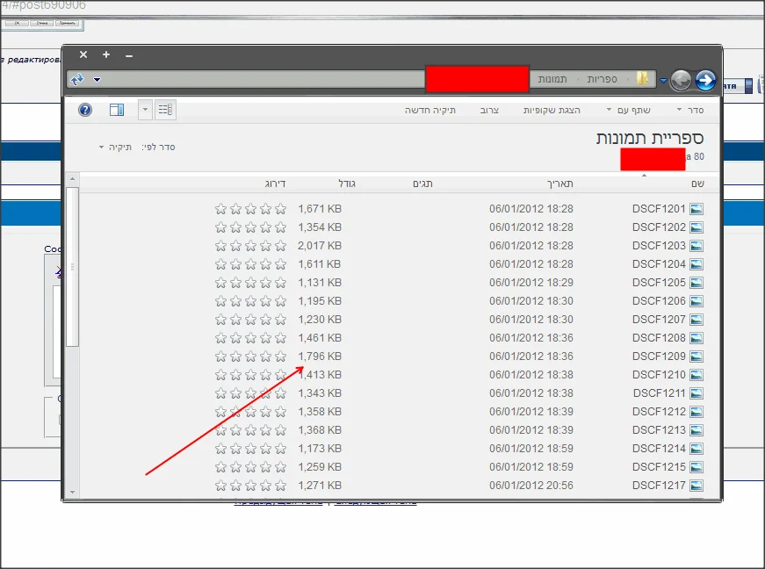Select file DSCF1206 icon
765x569 pixels.
[x=696, y=301]
